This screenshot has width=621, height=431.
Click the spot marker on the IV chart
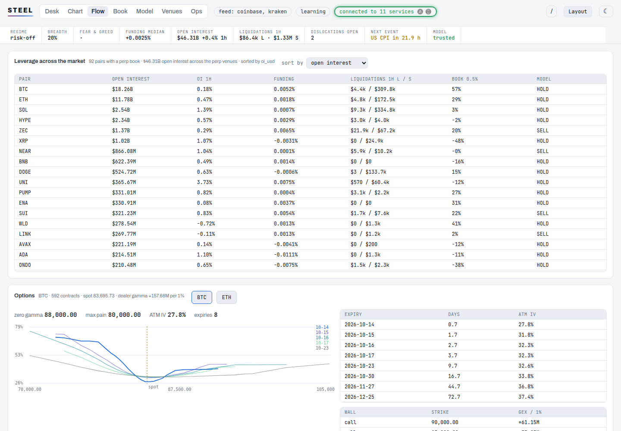[x=153, y=387]
